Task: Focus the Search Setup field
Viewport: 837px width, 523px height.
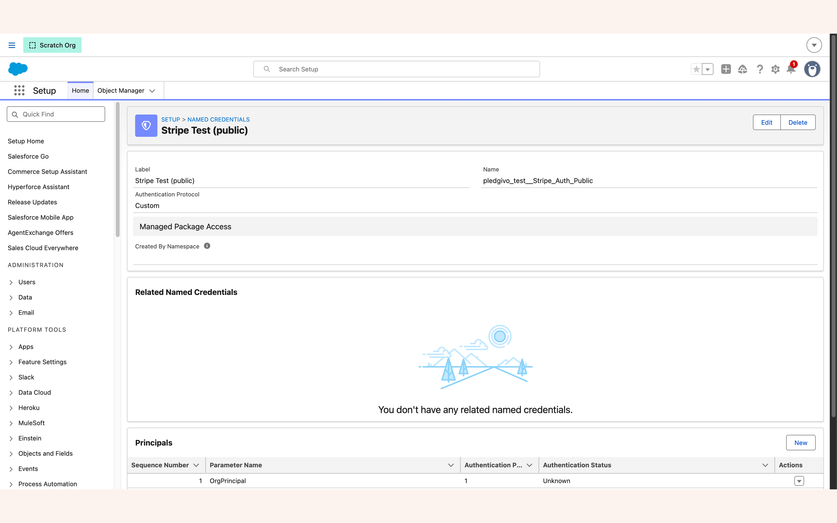Action: pyautogui.click(x=396, y=69)
